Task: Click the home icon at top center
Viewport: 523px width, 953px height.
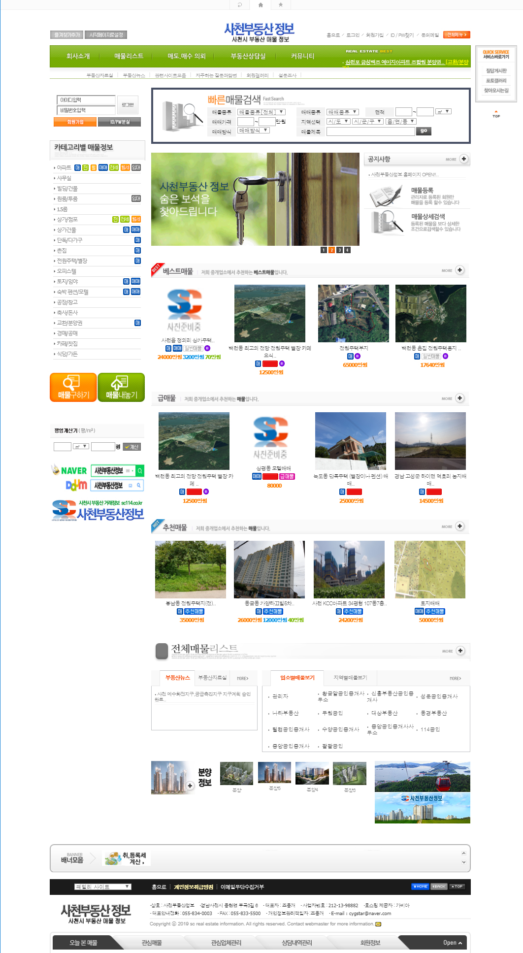Action: (261, 5)
